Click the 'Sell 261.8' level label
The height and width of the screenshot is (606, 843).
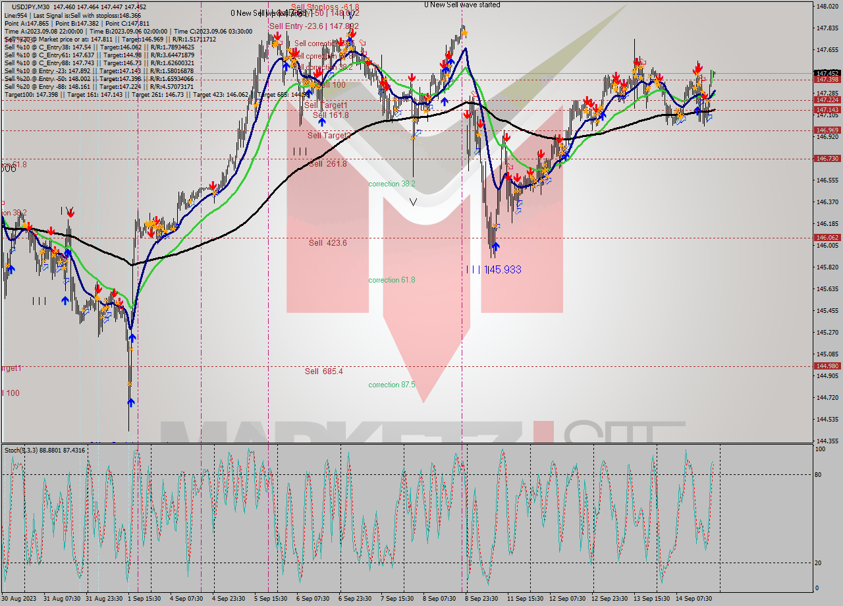327,164
